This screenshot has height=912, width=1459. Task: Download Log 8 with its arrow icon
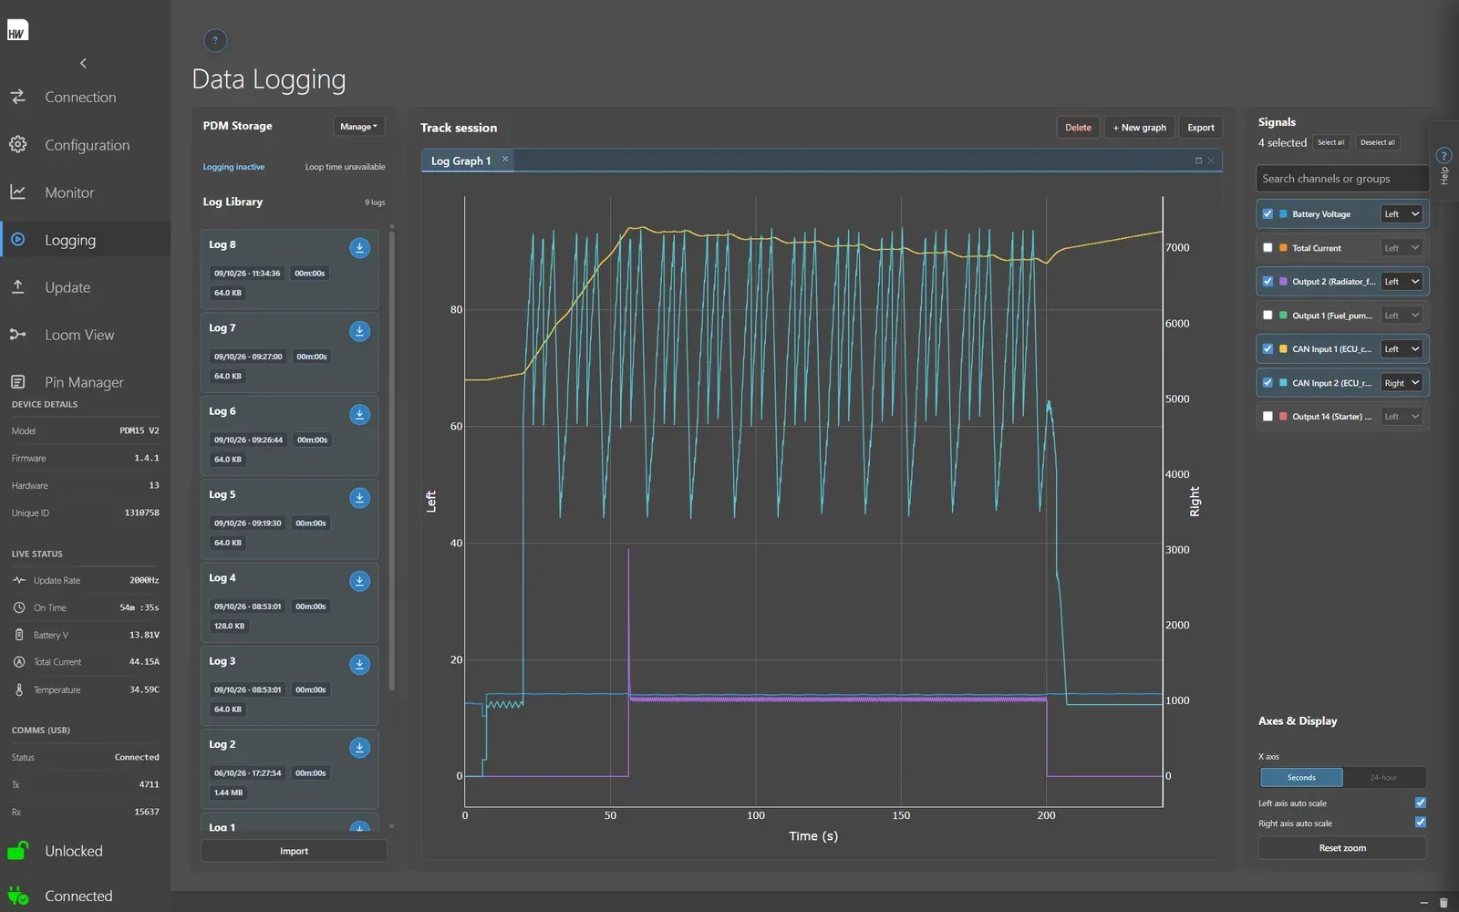359,247
